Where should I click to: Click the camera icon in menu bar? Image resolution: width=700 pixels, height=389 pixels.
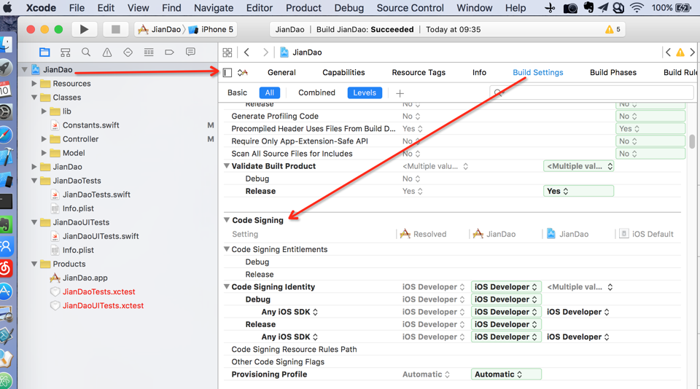coord(570,7)
